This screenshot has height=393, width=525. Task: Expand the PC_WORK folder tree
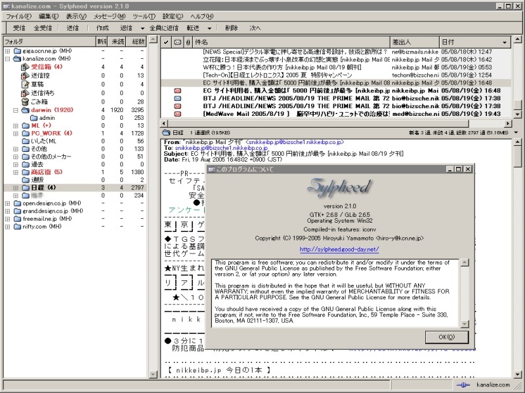[16, 134]
